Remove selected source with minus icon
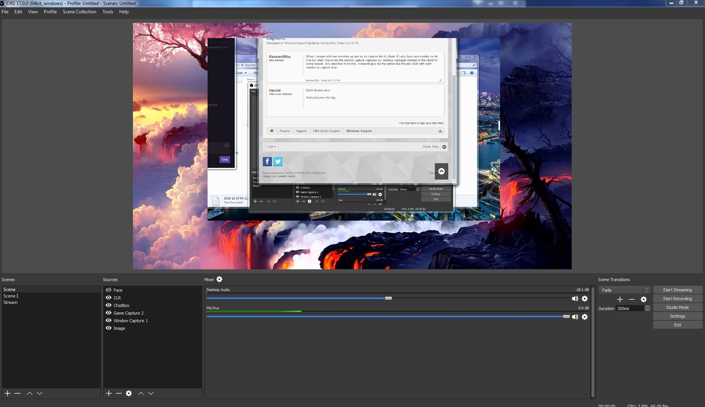This screenshot has width=705, height=407. tap(119, 393)
